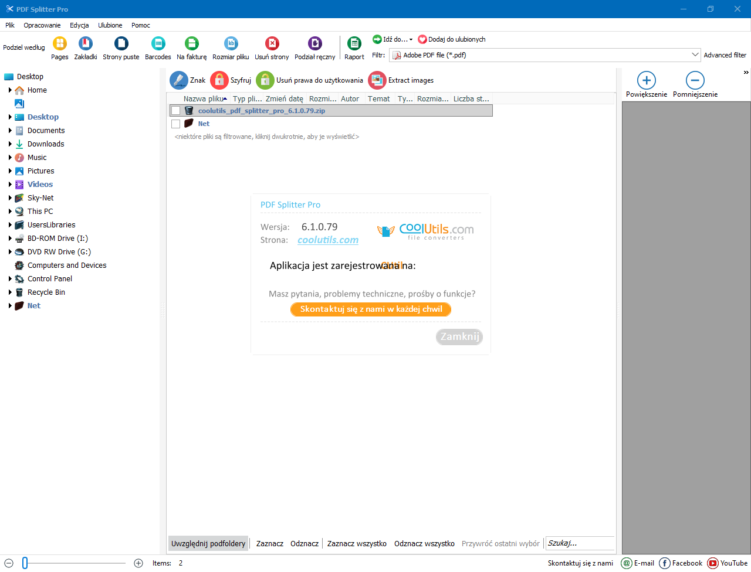Image resolution: width=751 pixels, height=572 pixels.
Task: Add folder via Dodaj do ulubionych
Action: click(452, 39)
